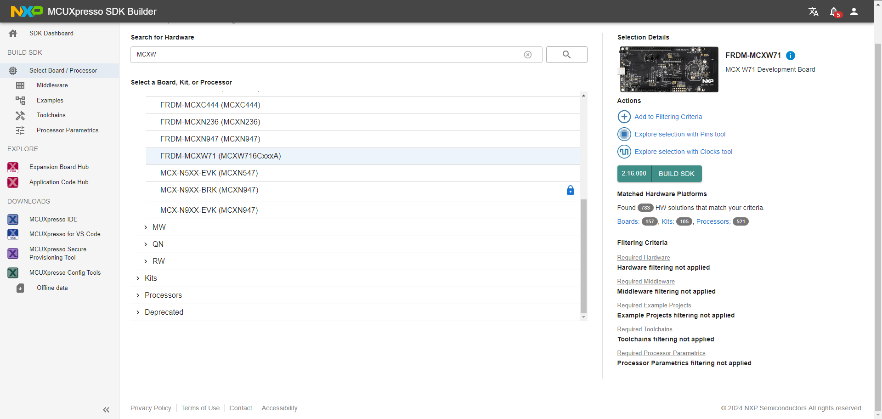
Task: Click the FRDM-MCXW71 board thumbnail image
Action: pos(668,69)
